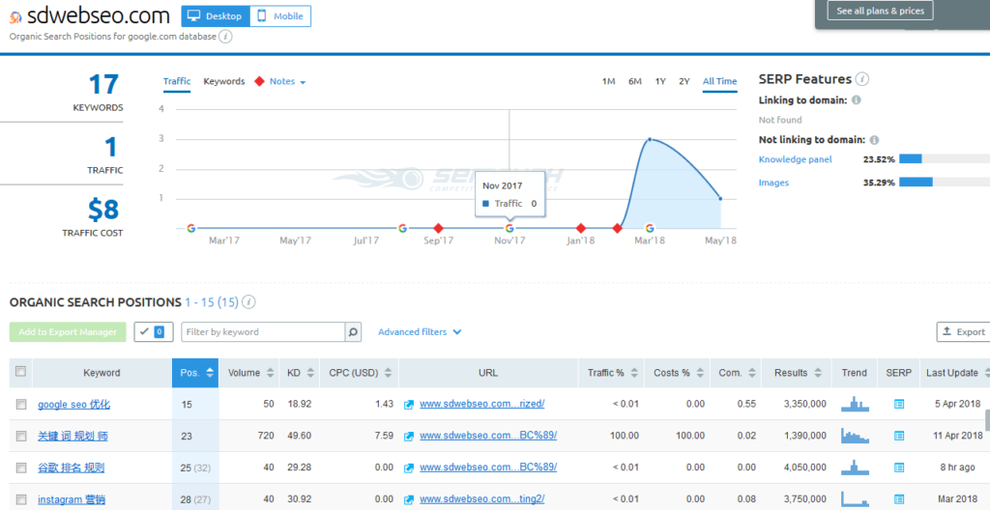Click info icon next to Linking to domain

[857, 100]
